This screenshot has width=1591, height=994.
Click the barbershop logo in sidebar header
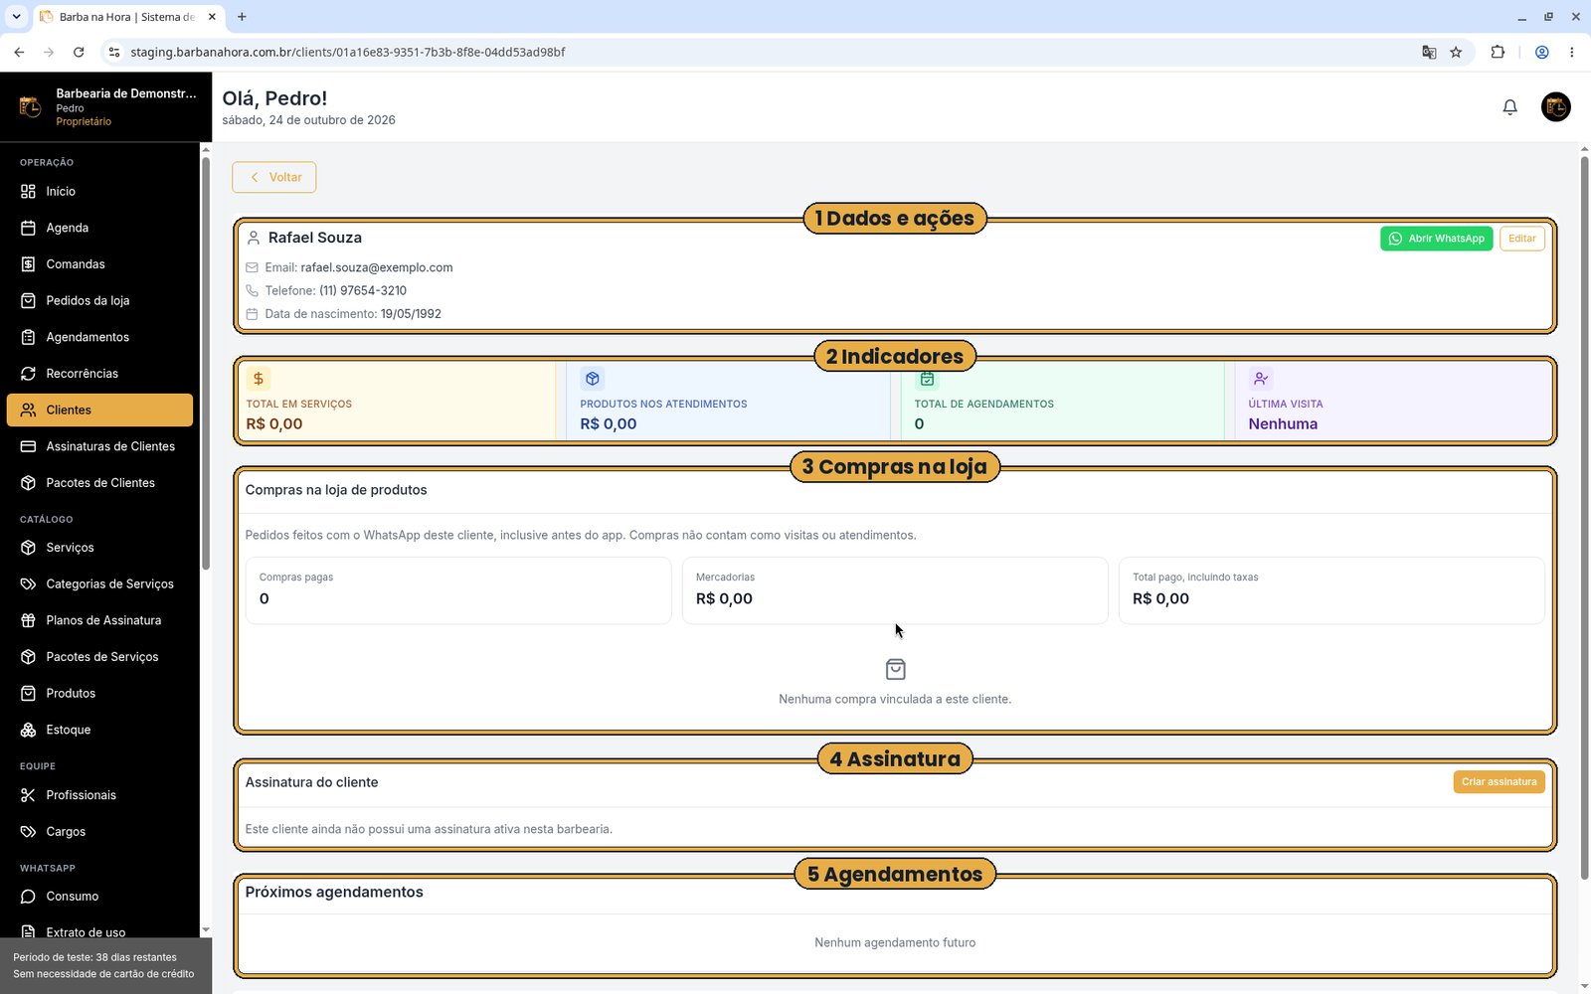pos(30,106)
